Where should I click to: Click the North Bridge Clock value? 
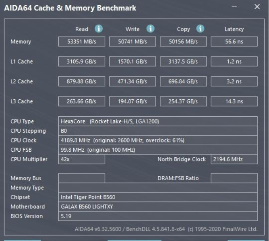click(x=234, y=159)
